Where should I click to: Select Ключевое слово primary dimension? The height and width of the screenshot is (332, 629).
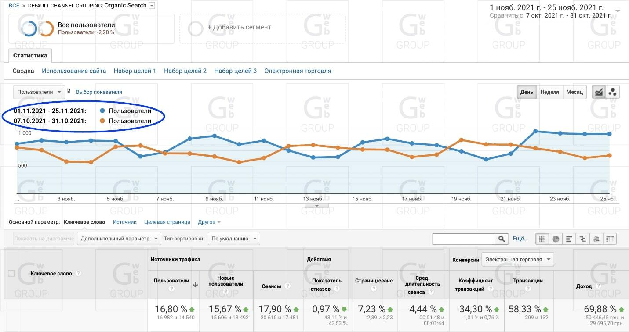(x=84, y=222)
